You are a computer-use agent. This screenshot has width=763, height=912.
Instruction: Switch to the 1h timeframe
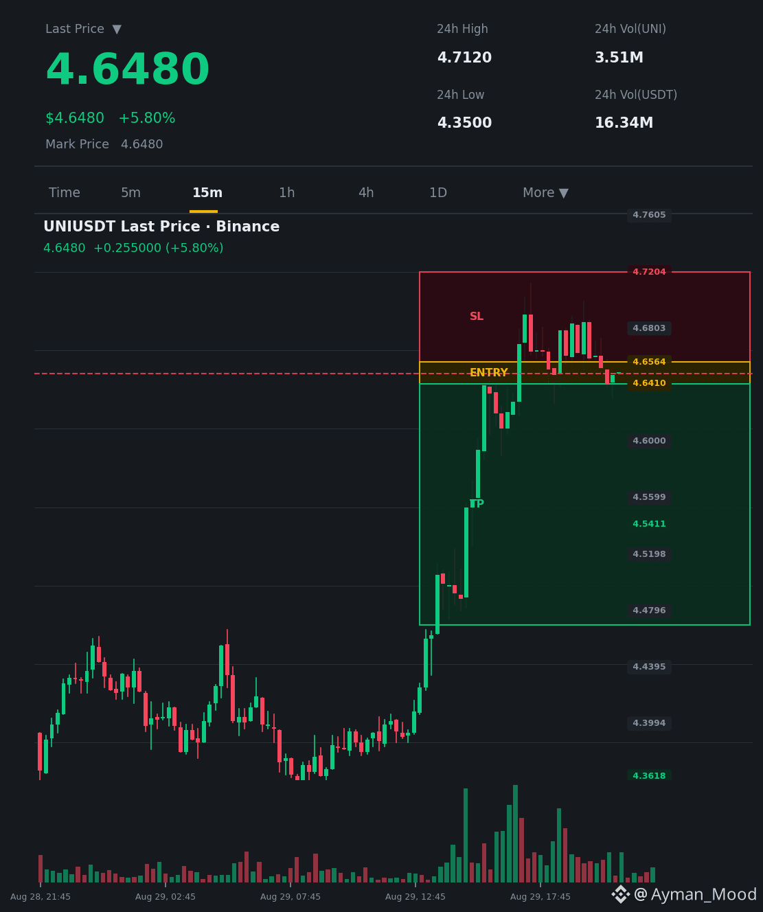tap(287, 193)
